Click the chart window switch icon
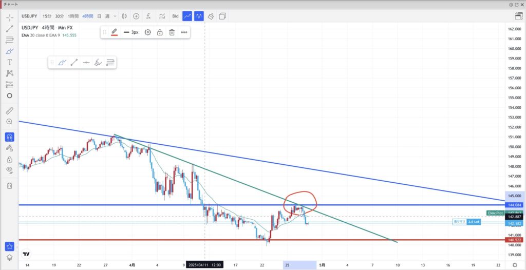 coord(519,16)
